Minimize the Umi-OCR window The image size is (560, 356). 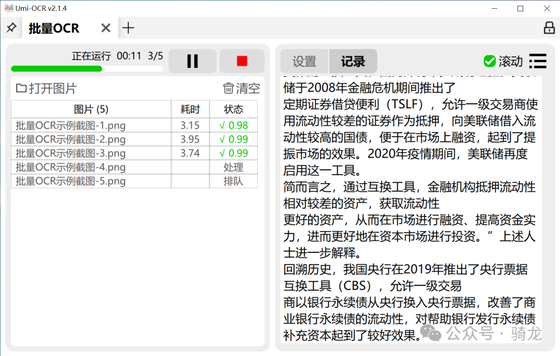point(494,8)
